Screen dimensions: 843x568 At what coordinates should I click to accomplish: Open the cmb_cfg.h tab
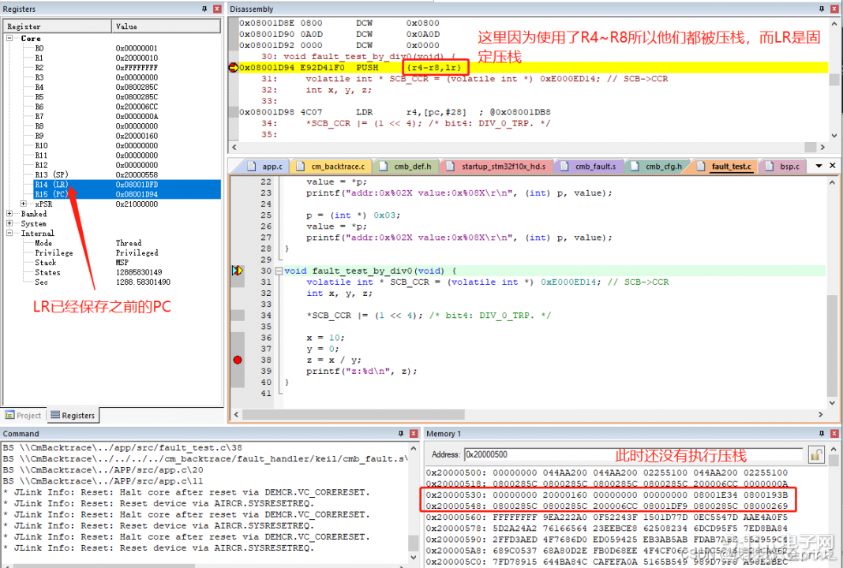[658, 166]
